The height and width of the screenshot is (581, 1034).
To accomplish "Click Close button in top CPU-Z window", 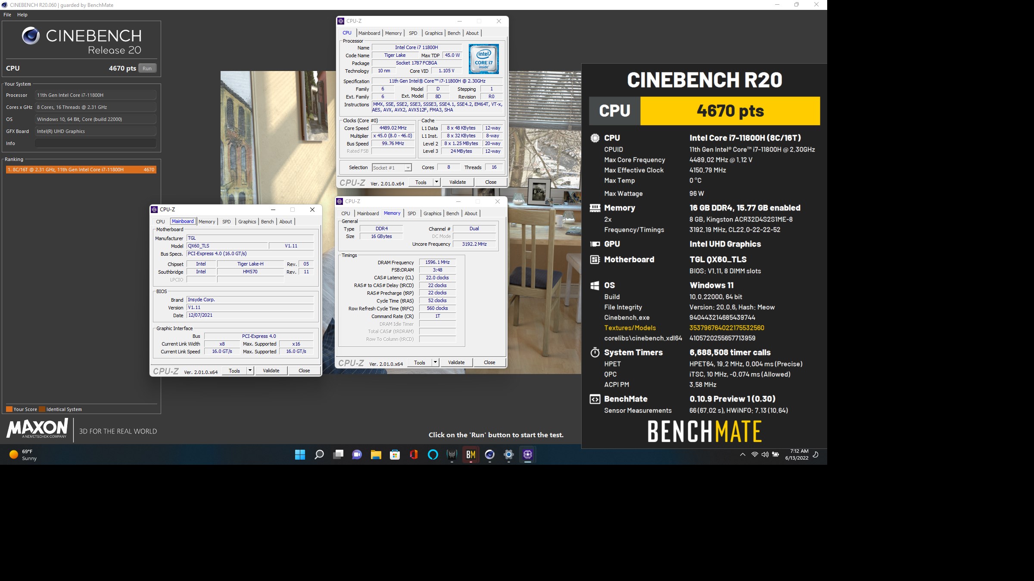I will pos(491,182).
